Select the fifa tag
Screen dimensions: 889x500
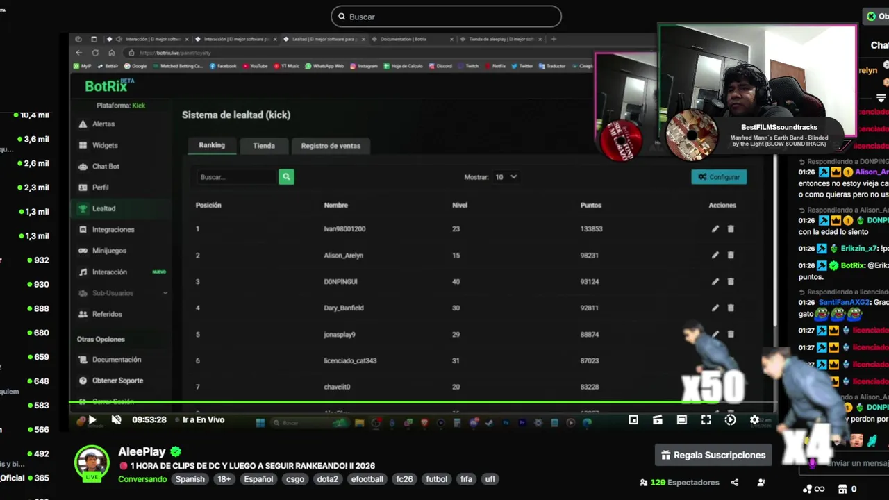click(466, 479)
